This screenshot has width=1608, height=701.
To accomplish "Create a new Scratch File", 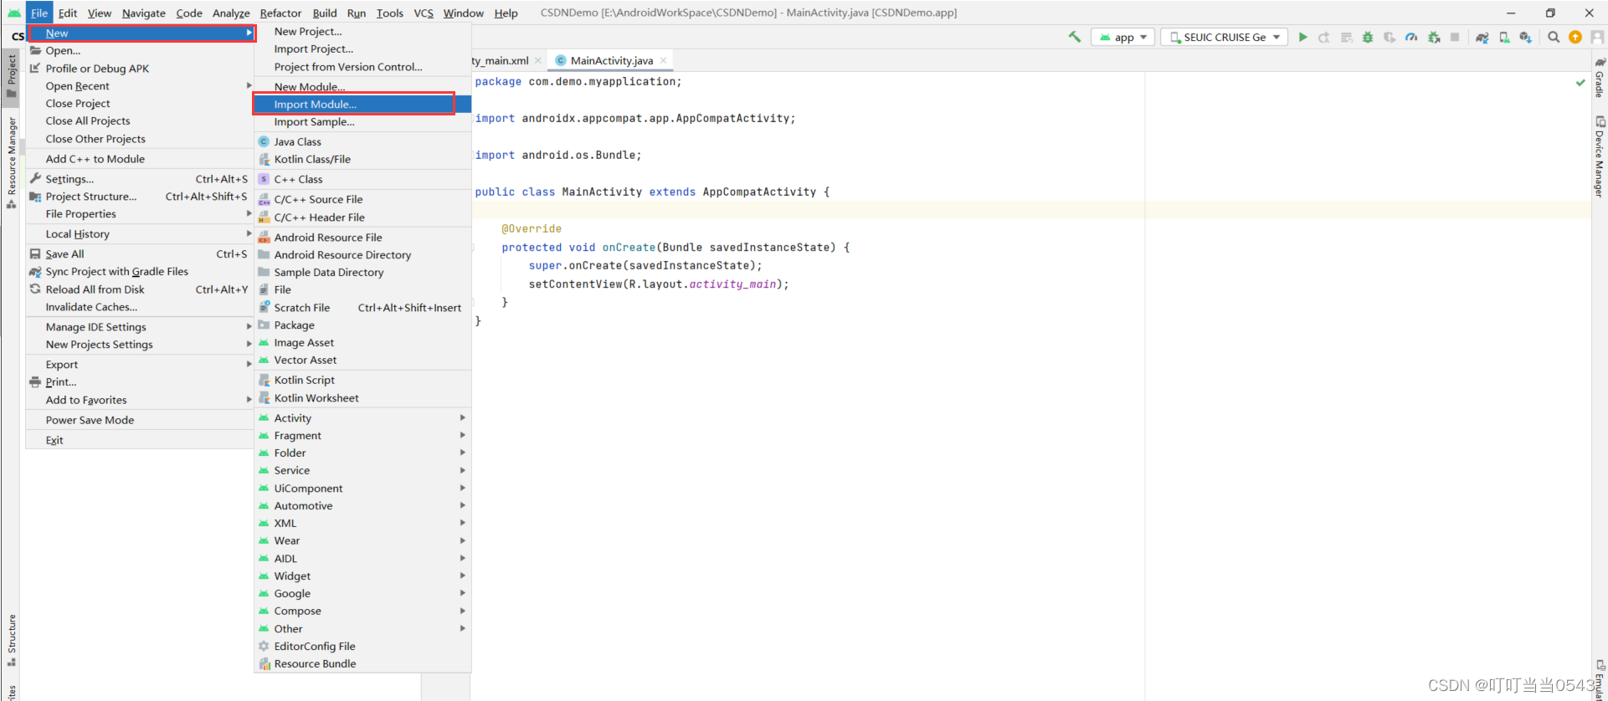I will (362, 308).
